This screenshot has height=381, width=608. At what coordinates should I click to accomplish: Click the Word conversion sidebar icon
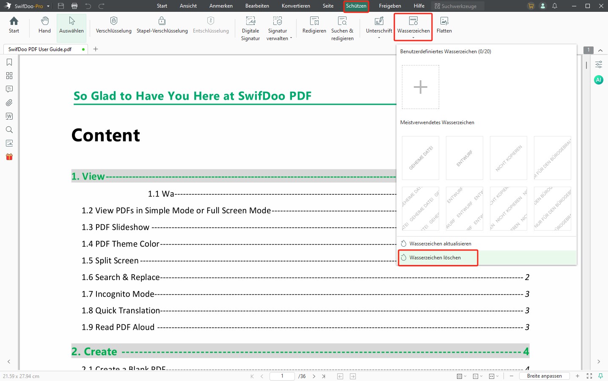click(x=9, y=116)
